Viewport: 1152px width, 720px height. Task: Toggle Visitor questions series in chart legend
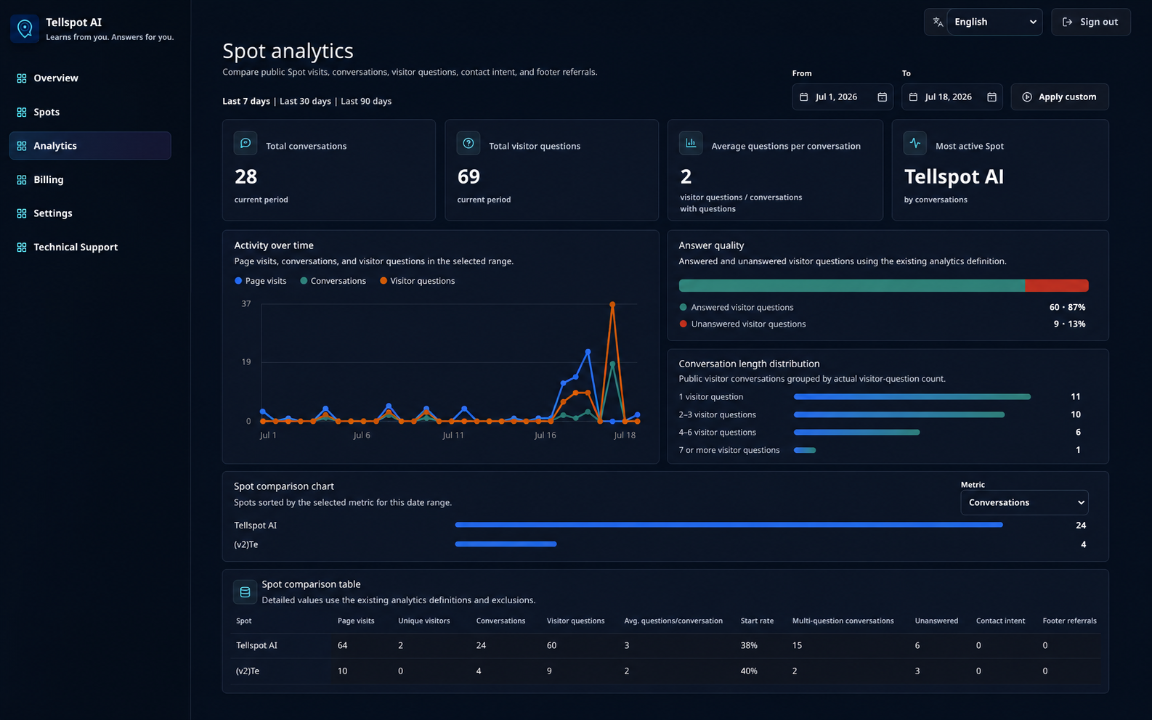(417, 281)
